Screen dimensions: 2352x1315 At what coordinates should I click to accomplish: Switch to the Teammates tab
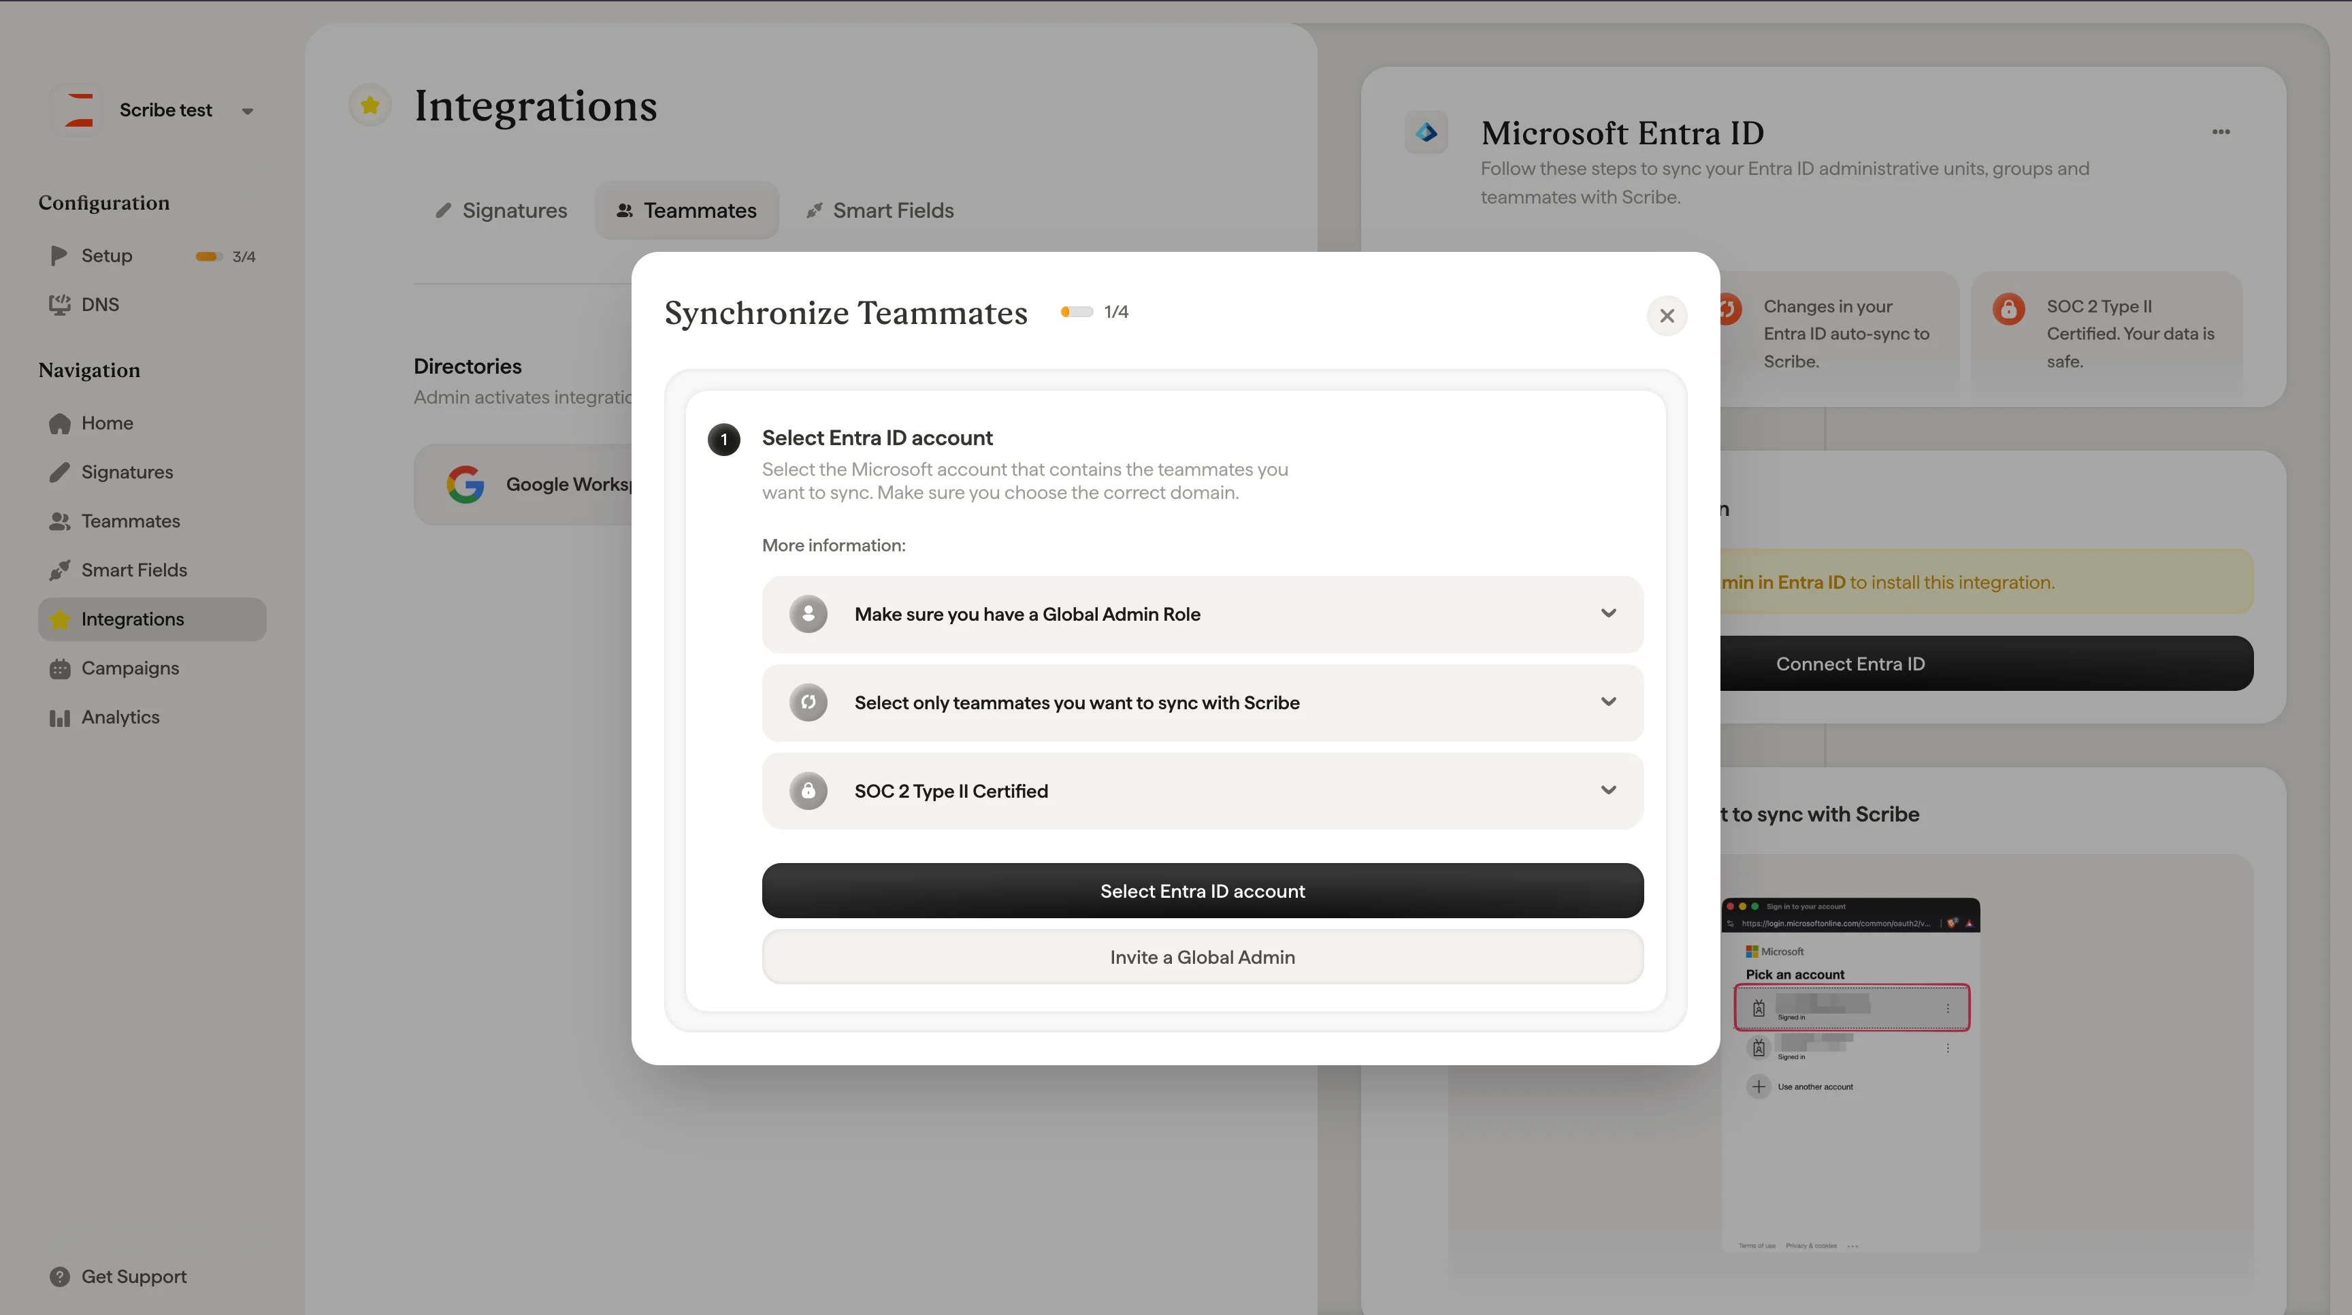pyautogui.click(x=687, y=210)
